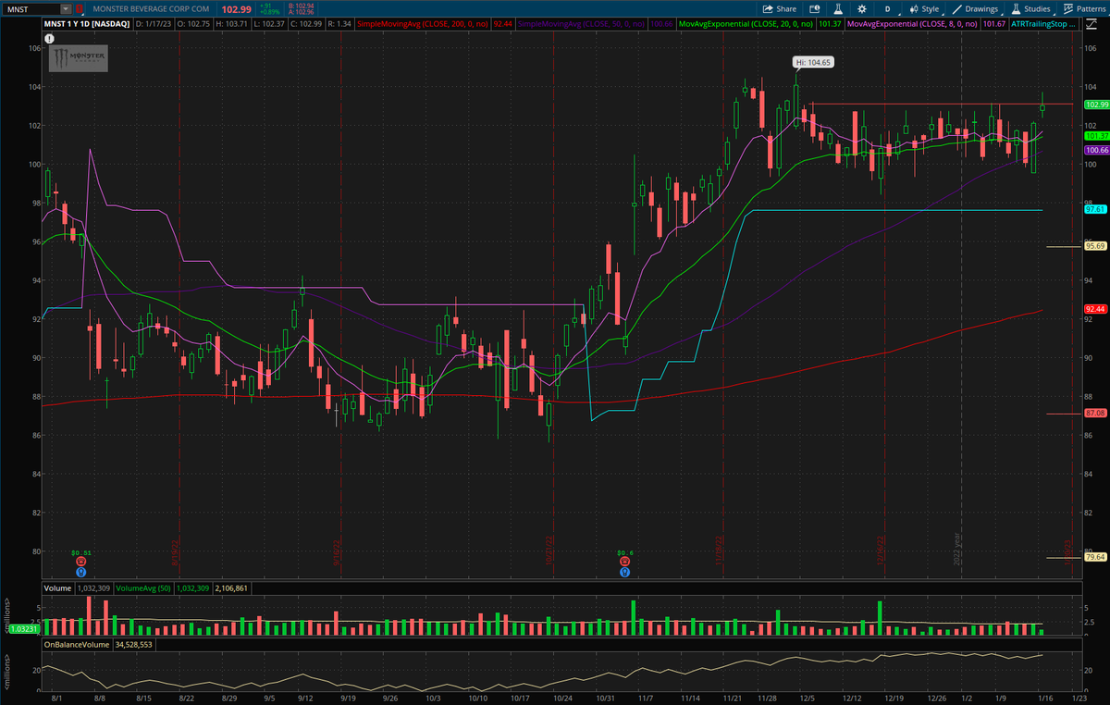The height and width of the screenshot is (705, 1110).
Task: Click the red symbol link icon beside MNST
Action: 79,8
